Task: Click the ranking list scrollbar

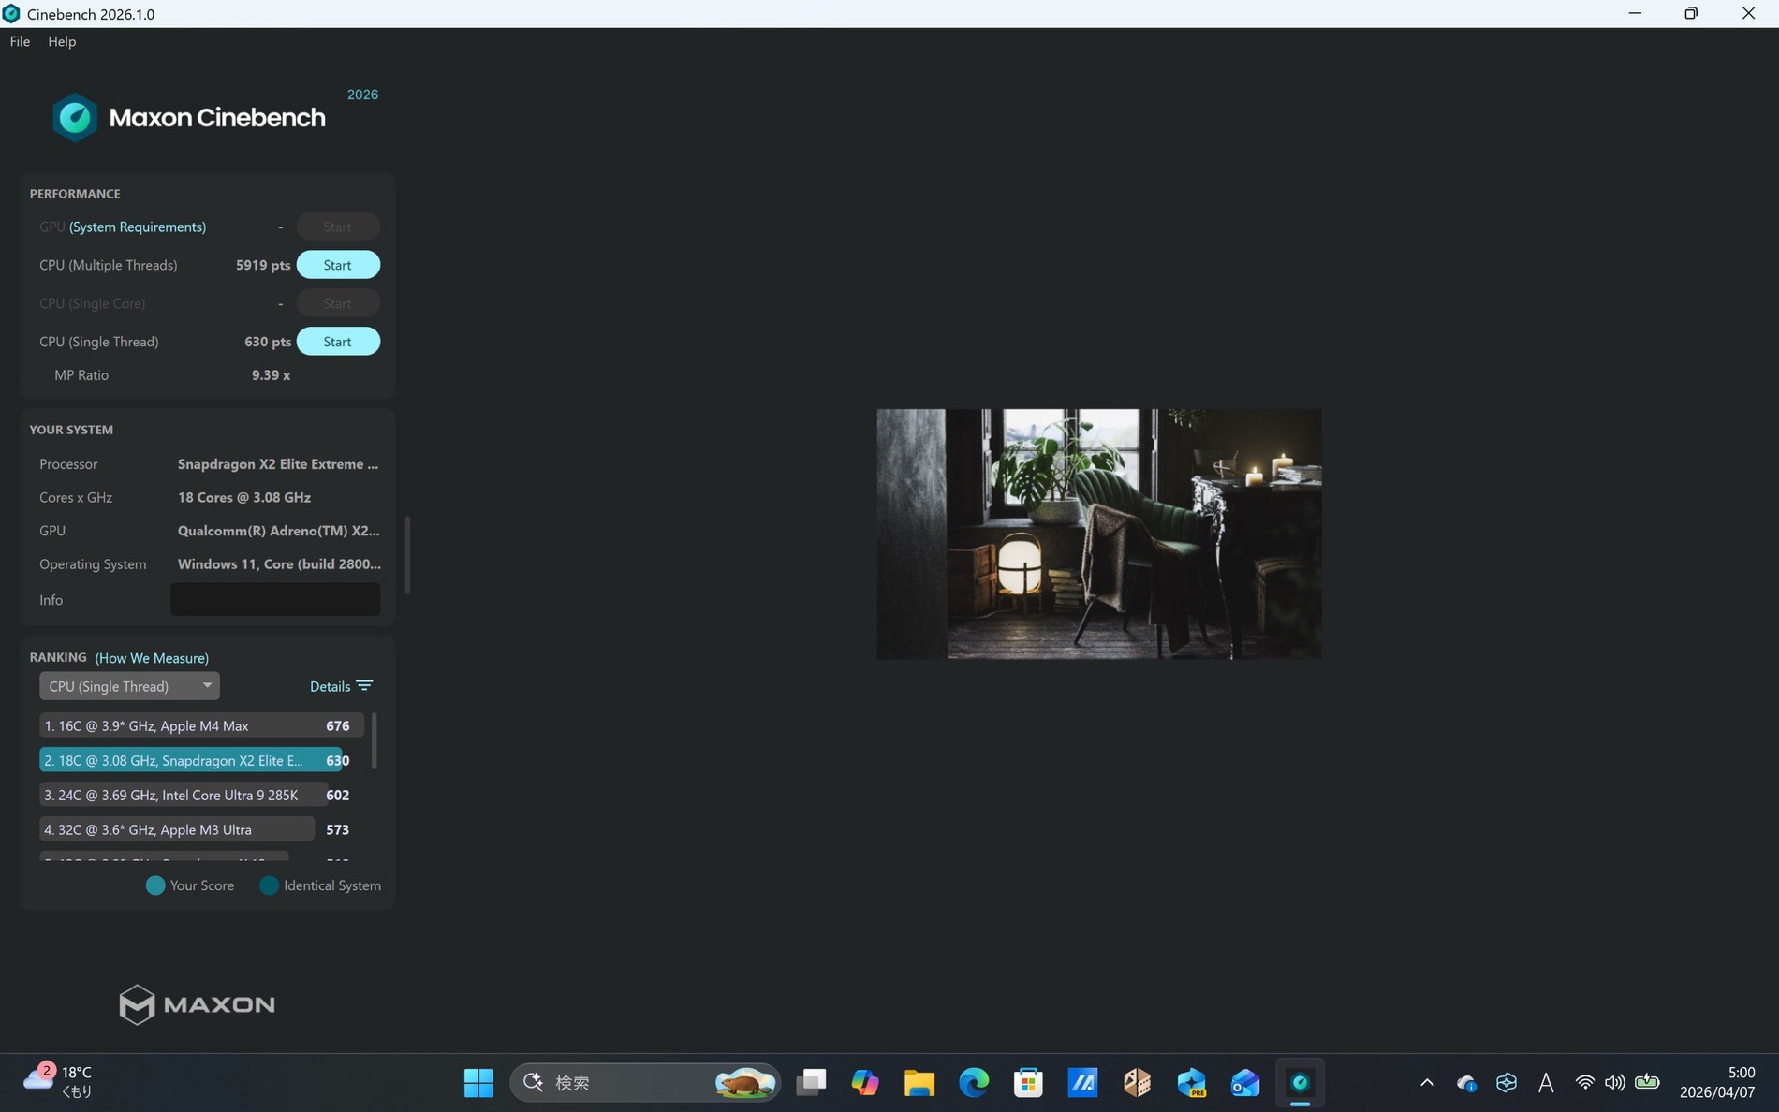Action: click(375, 741)
